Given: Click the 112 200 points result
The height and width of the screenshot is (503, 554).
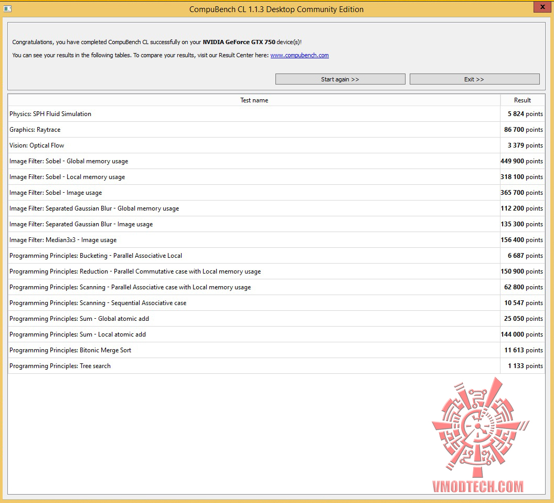Looking at the screenshot, I should point(522,208).
